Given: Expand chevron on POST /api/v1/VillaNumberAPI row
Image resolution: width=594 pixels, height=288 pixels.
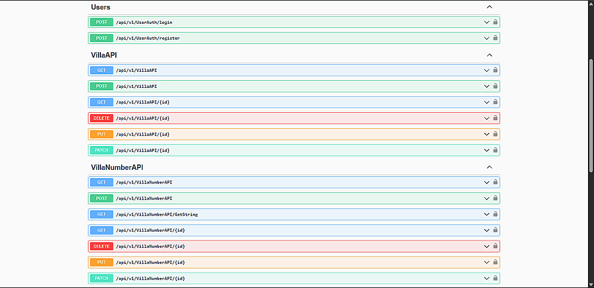Looking at the screenshot, I should coord(487,198).
